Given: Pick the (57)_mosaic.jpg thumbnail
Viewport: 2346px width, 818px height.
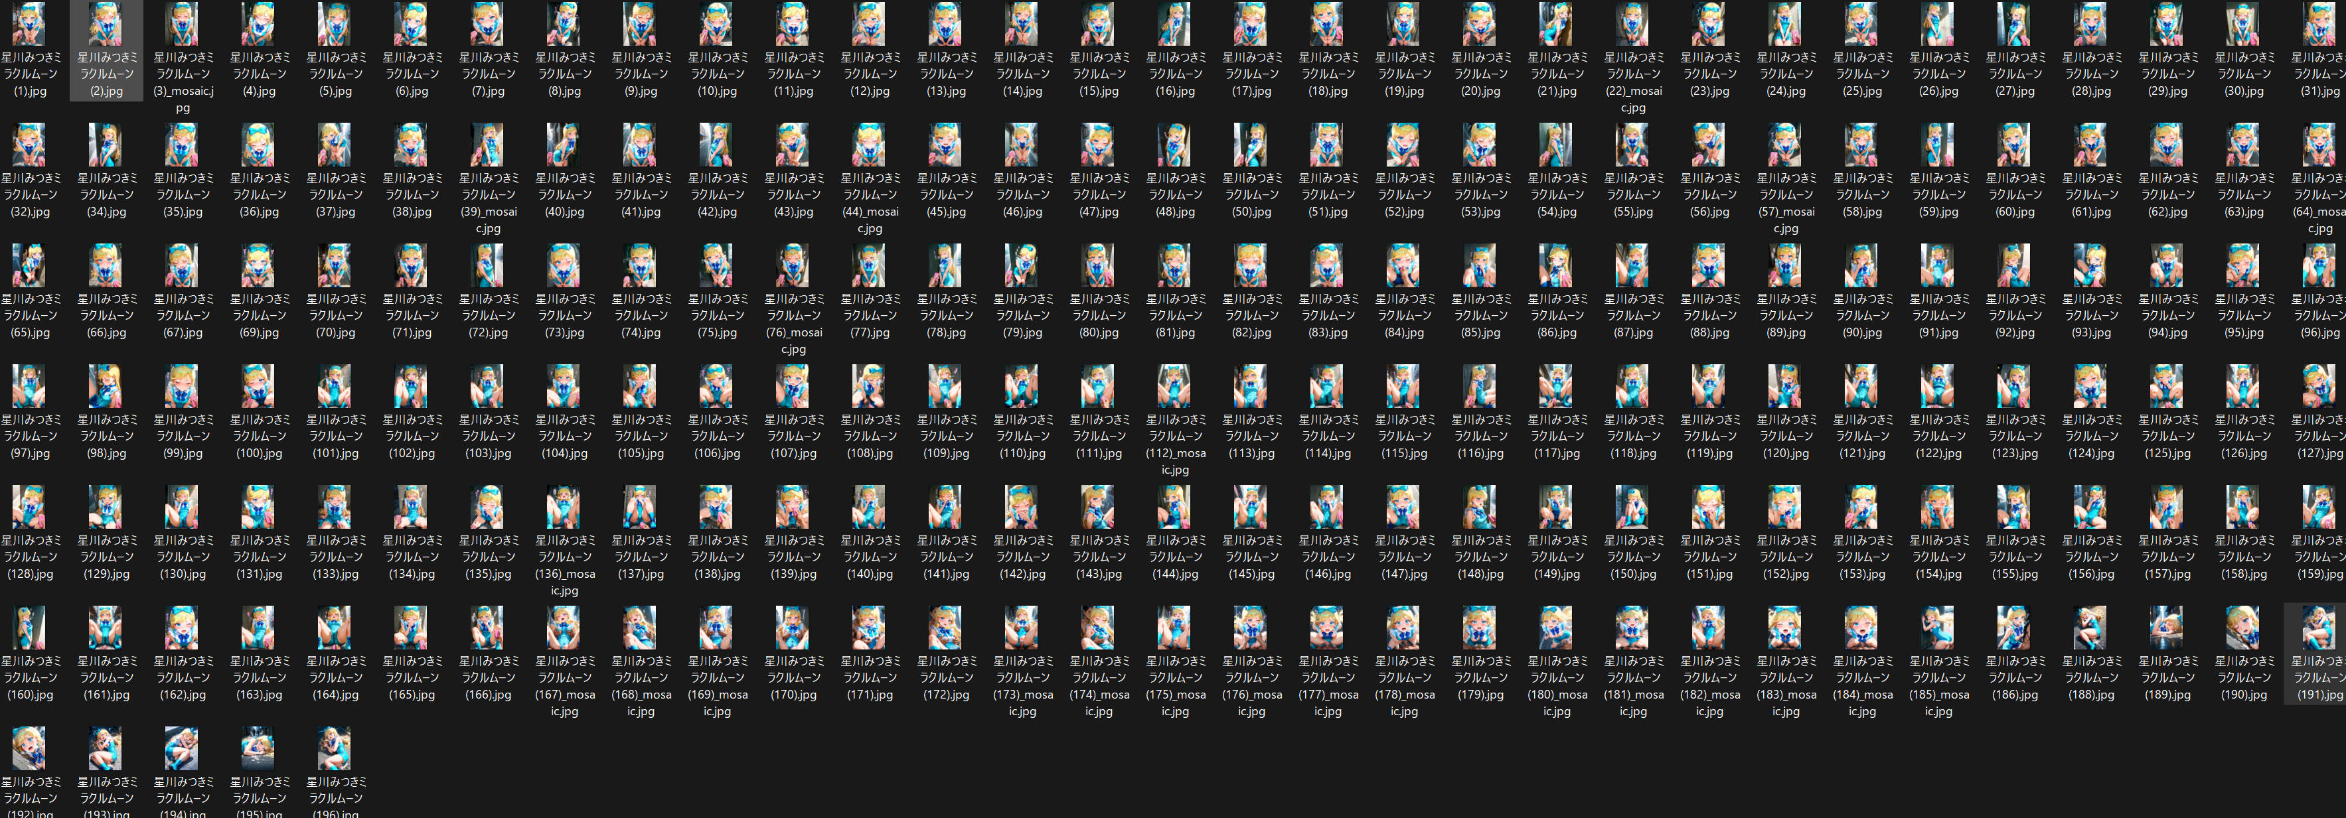Looking at the screenshot, I should (1786, 145).
